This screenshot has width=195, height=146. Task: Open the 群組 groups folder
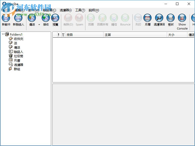tap(17, 69)
